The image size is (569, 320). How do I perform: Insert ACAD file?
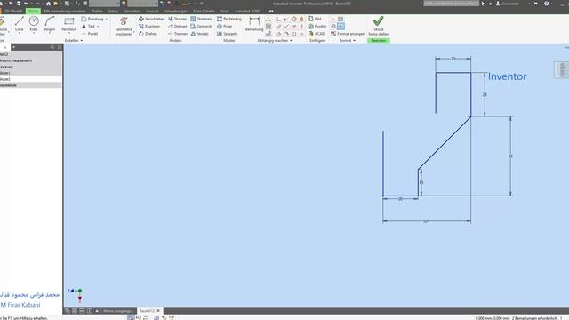pos(317,34)
